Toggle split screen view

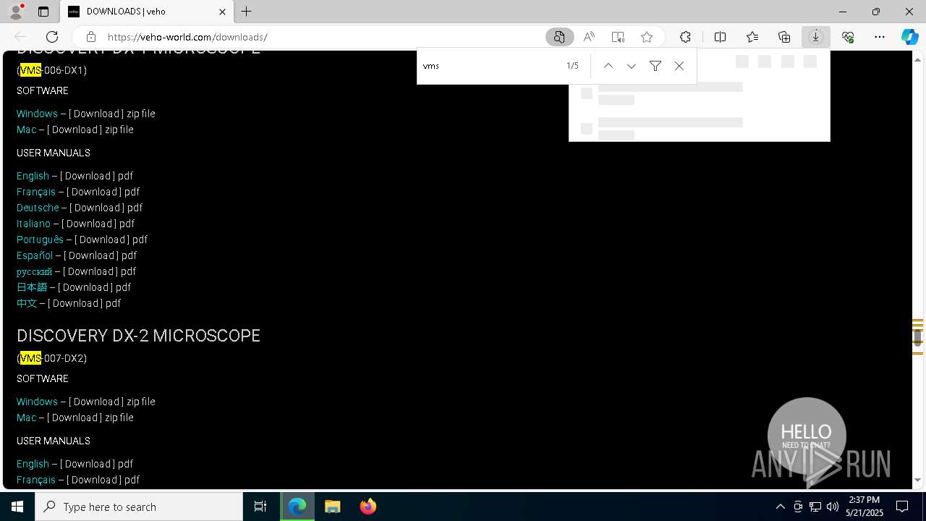[x=720, y=37]
